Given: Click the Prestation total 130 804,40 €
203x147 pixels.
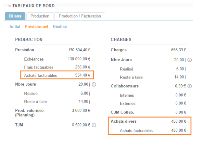Looking at the screenshot, I should tap(79, 50).
